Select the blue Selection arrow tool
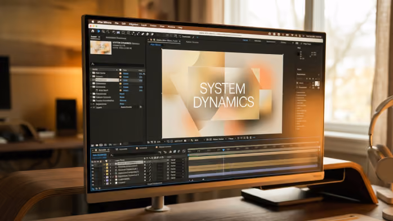Image resolution: width=393 pixels, height=221 pixels. click(x=99, y=31)
